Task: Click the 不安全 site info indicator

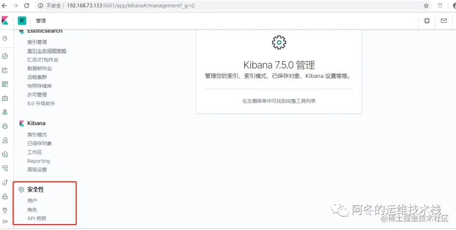Action: click(50, 5)
